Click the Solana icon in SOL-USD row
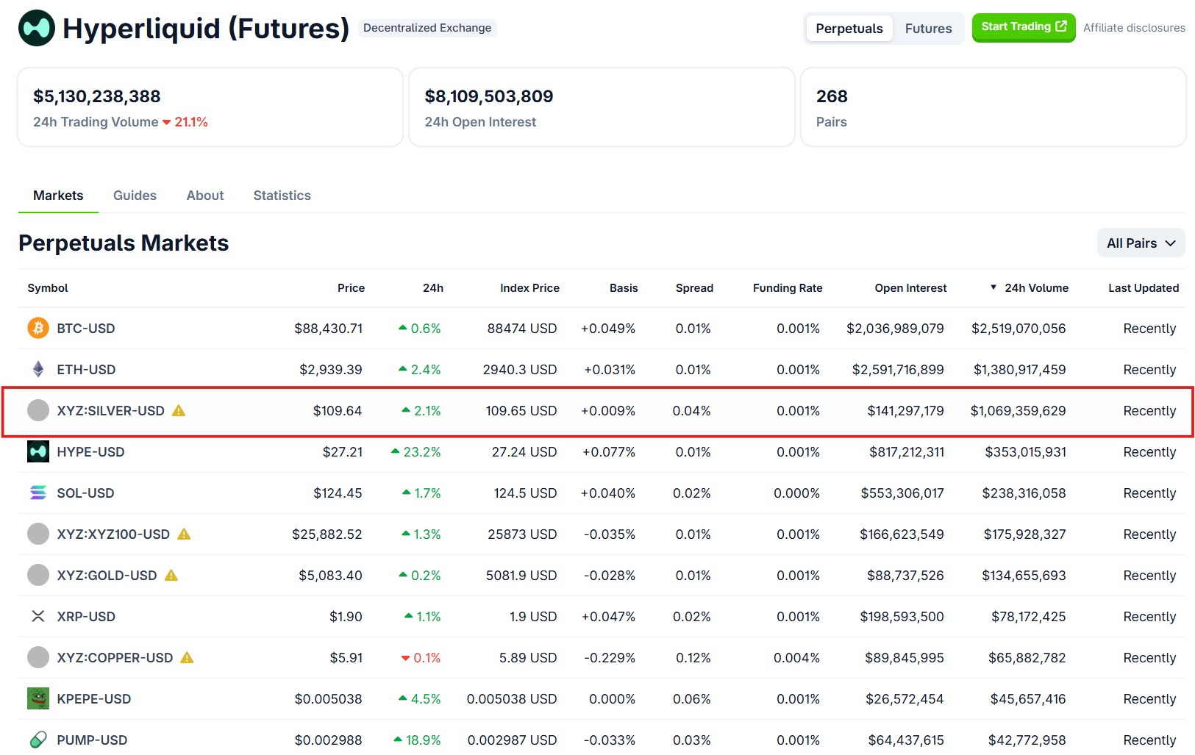The height and width of the screenshot is (755, 1195). coord(38,493)
